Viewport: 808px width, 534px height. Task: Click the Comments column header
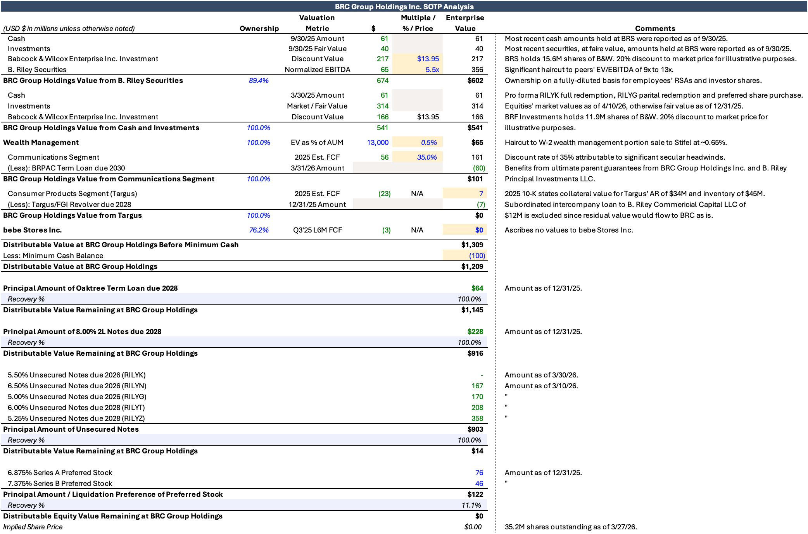[x=655, y=29]
